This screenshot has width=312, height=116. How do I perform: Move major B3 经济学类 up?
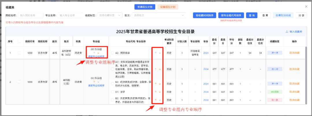(x=156, y=84)
